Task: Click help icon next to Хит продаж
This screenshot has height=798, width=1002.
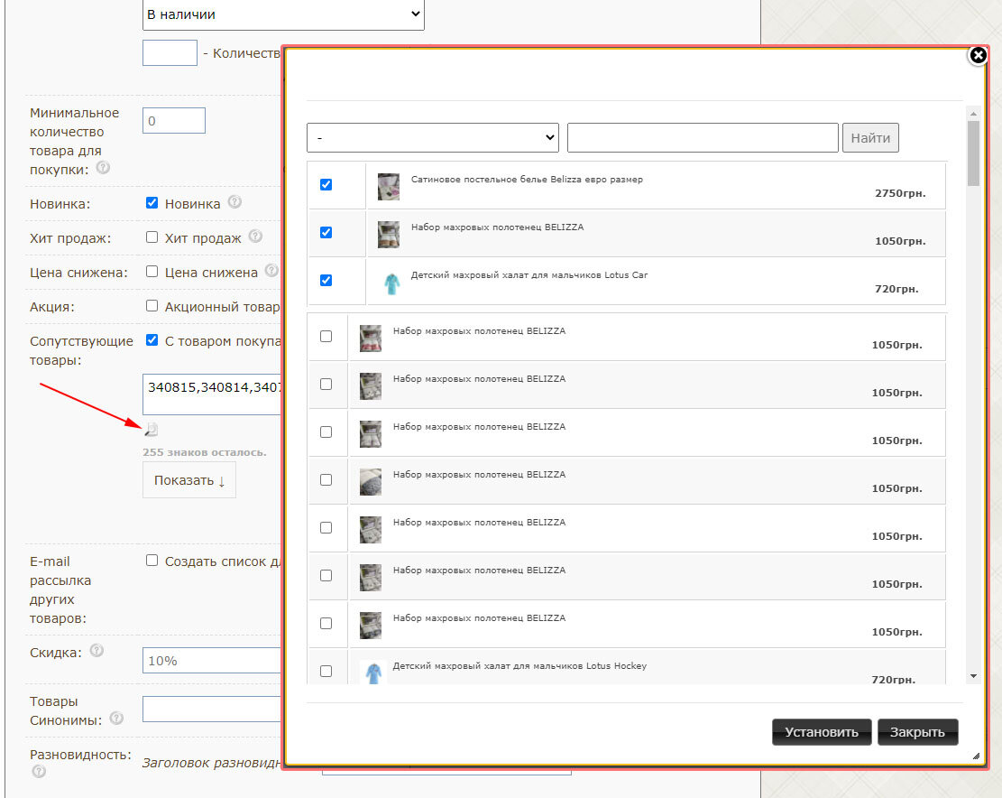Action: tap(255, 237)
